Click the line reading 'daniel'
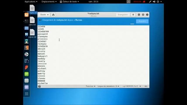The width and height of the screenshot is (187, 105). pyautogui.click(x=41, y=54)
